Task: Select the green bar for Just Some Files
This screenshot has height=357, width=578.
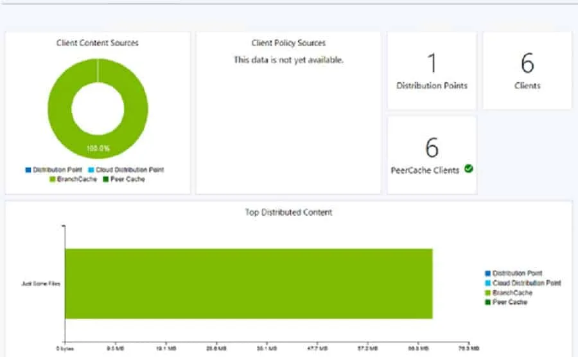Action: coord(249,283)
